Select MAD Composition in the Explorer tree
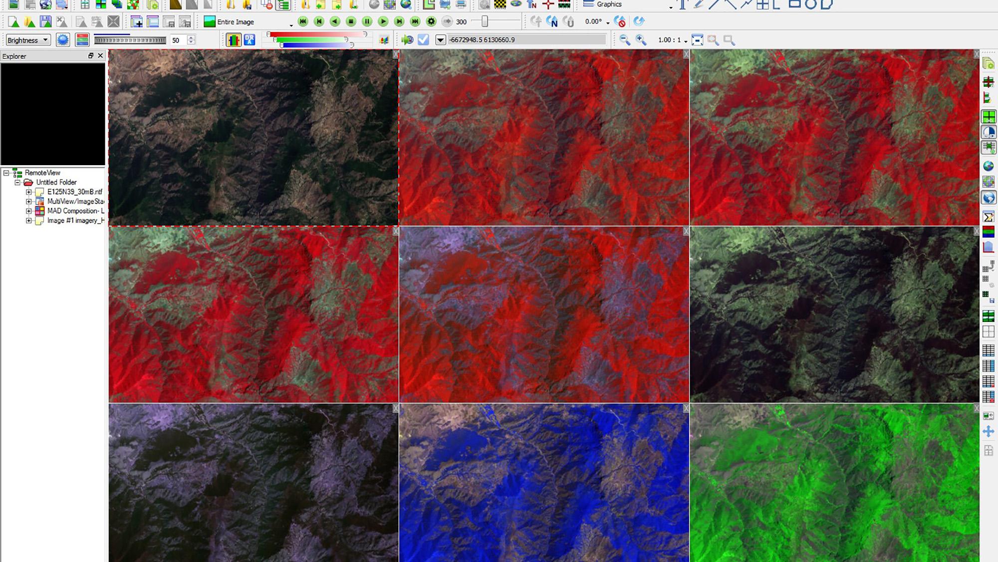Screen dimensions: 998x562 (x=71, y=211)
